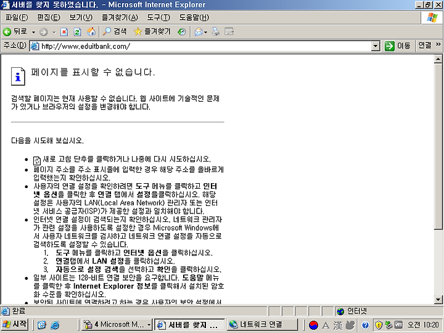Open the Favorites (즐겨찾기) star toolbar button

pos(152,31)
